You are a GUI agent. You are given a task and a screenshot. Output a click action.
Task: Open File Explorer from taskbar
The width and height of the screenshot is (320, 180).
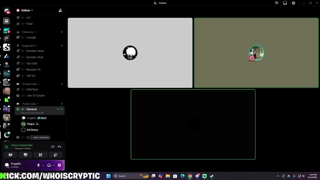[x=168, y=176]
